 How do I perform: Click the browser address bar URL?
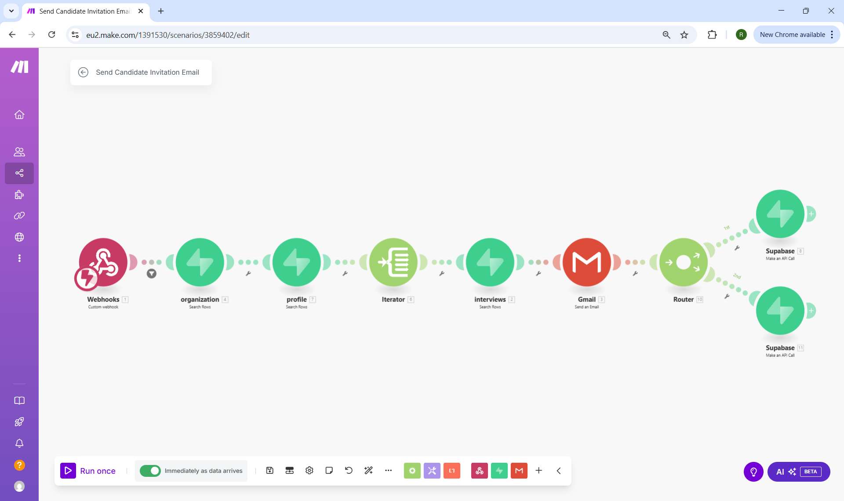(167, 35)
